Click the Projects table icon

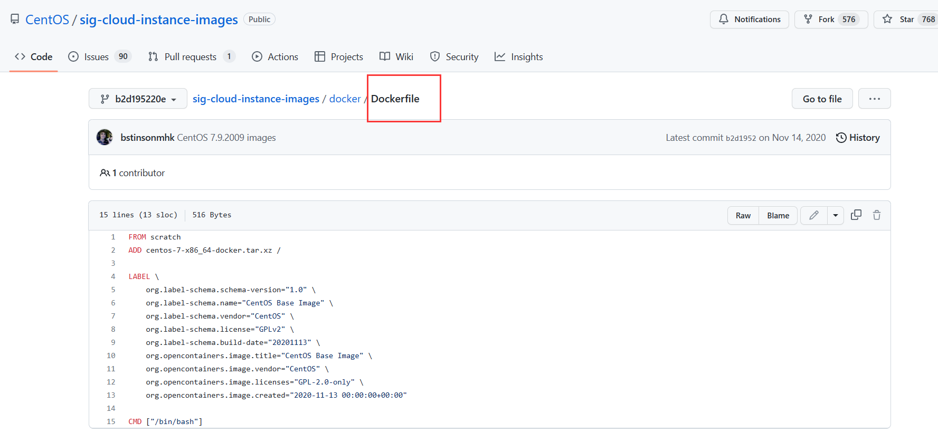(x=320, y=56)
